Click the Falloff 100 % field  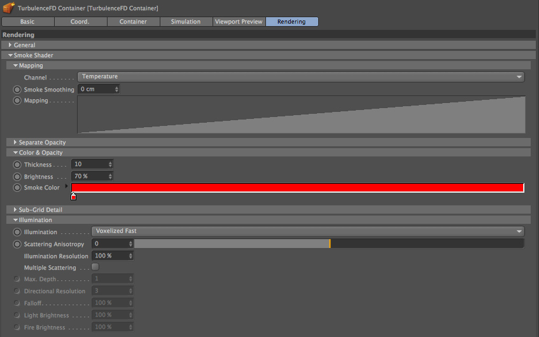coord(113,303)
